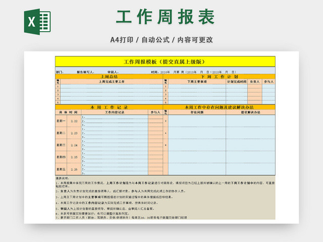The height and width of the screenshot is (242, 323).
Task: Click the green Excel logo icon
Action: [37, 22]
